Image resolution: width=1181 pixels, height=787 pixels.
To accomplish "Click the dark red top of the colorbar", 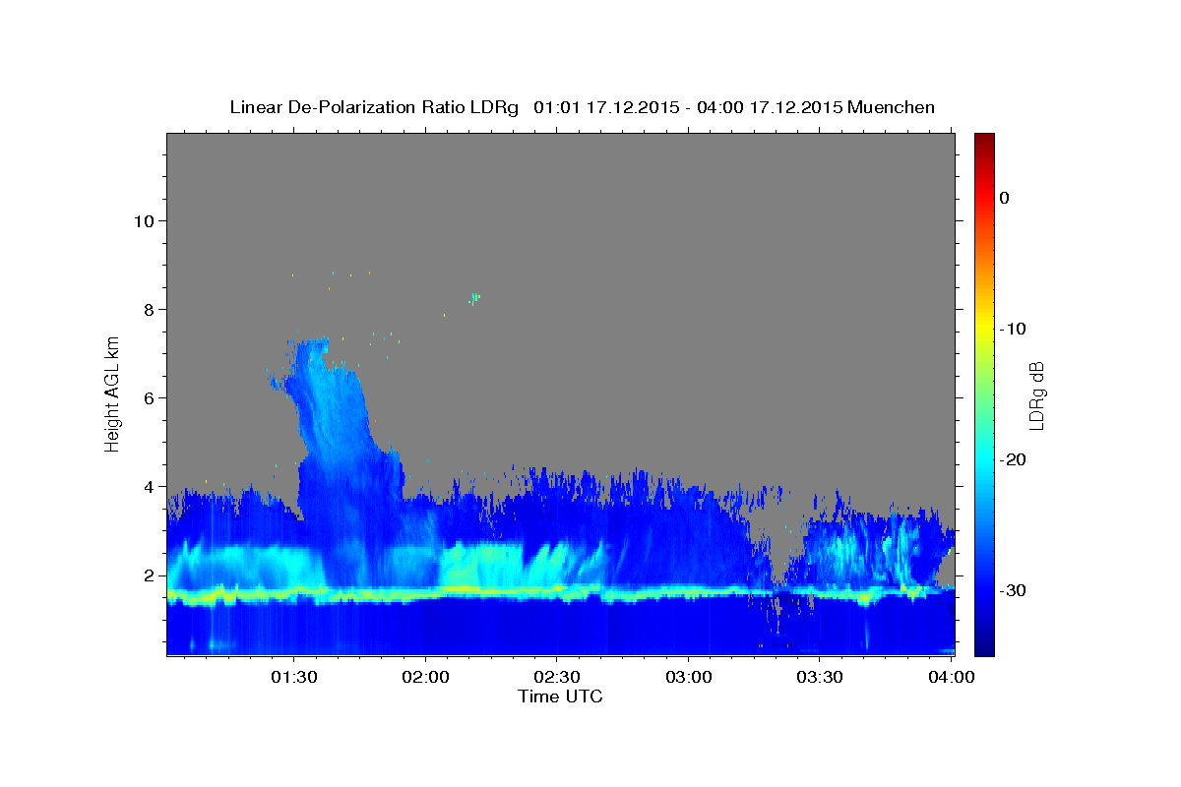I will coord(984,140).
